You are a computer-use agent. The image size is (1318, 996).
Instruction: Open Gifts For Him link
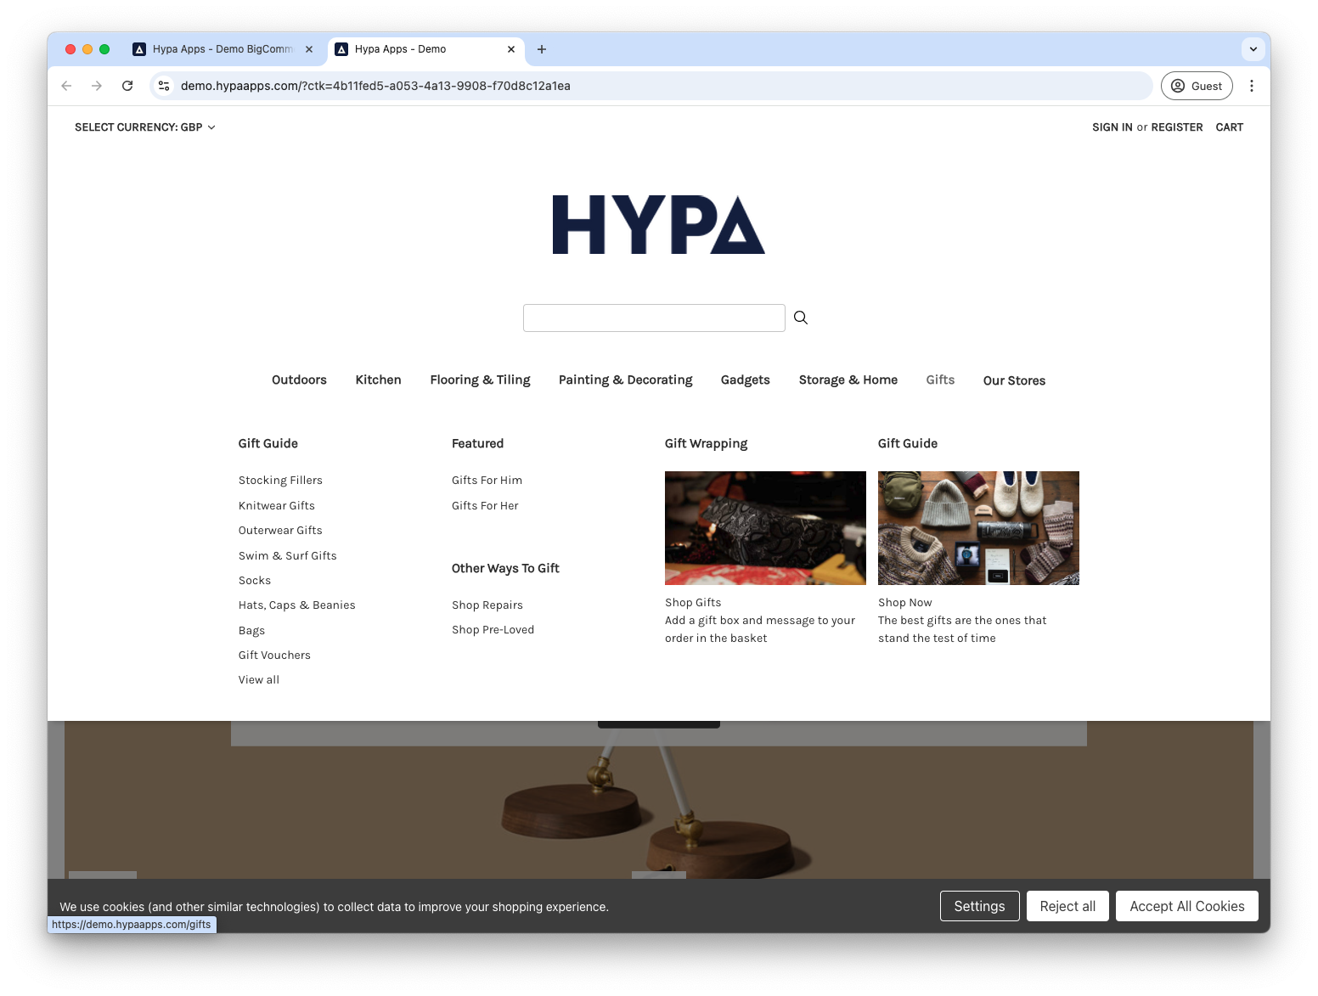(x=487, y=481)
